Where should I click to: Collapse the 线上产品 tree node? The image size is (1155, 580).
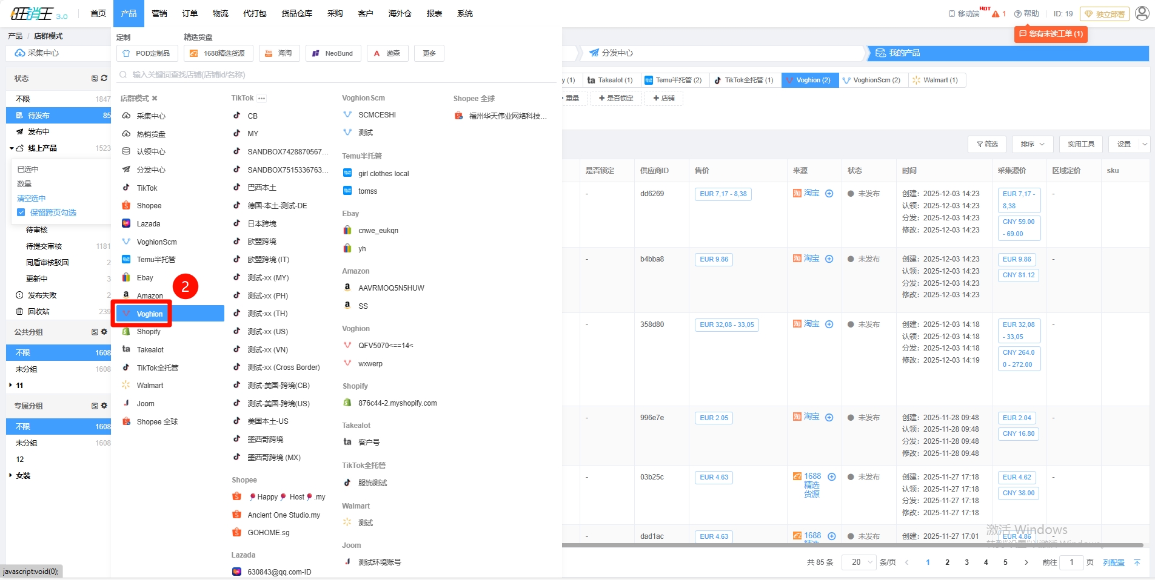click(12, 148)
